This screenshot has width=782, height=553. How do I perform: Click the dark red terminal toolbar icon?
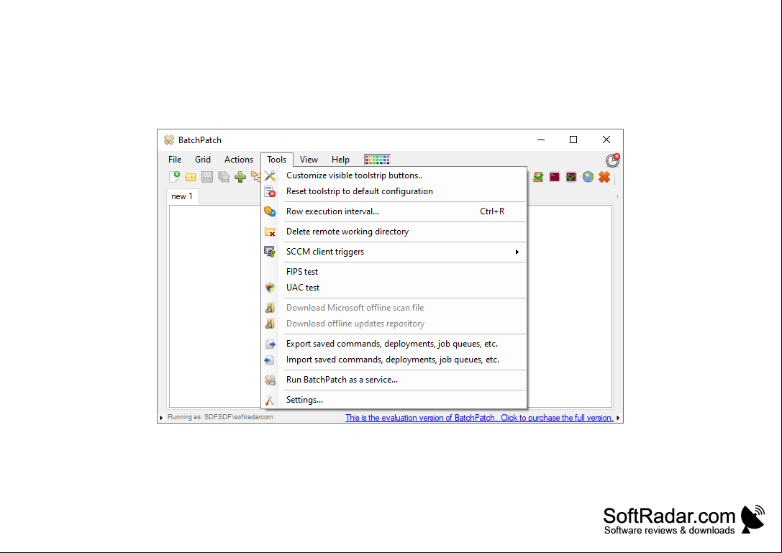[555, 176]
